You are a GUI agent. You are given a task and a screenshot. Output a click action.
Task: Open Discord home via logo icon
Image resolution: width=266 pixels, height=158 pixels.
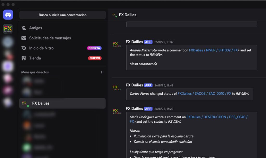pyautogui.click(x=8, y=15)
